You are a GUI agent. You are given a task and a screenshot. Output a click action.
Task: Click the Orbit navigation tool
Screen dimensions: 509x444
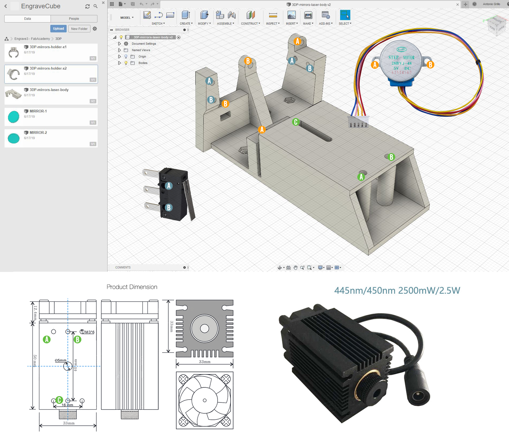[280, 268]
